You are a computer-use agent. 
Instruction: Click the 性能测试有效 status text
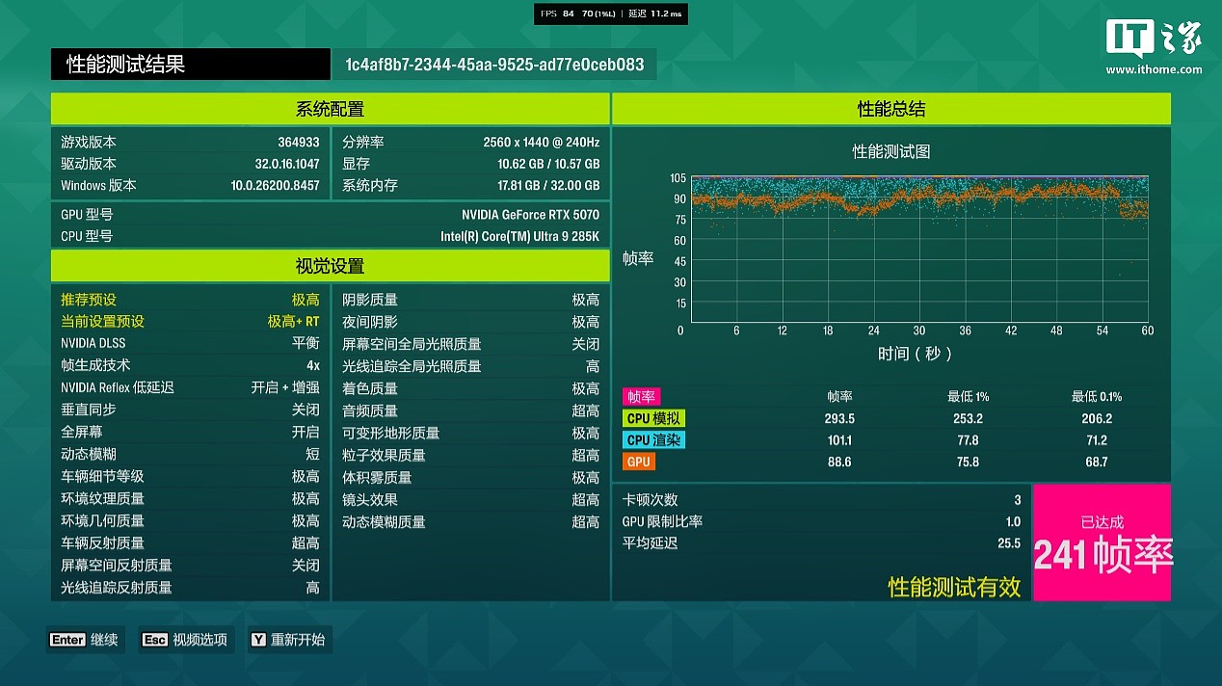click(954, 587)
